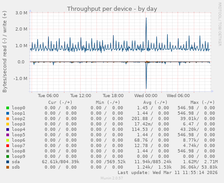Click loop6 max value '8.77k/'

click(x=191, y=140)
